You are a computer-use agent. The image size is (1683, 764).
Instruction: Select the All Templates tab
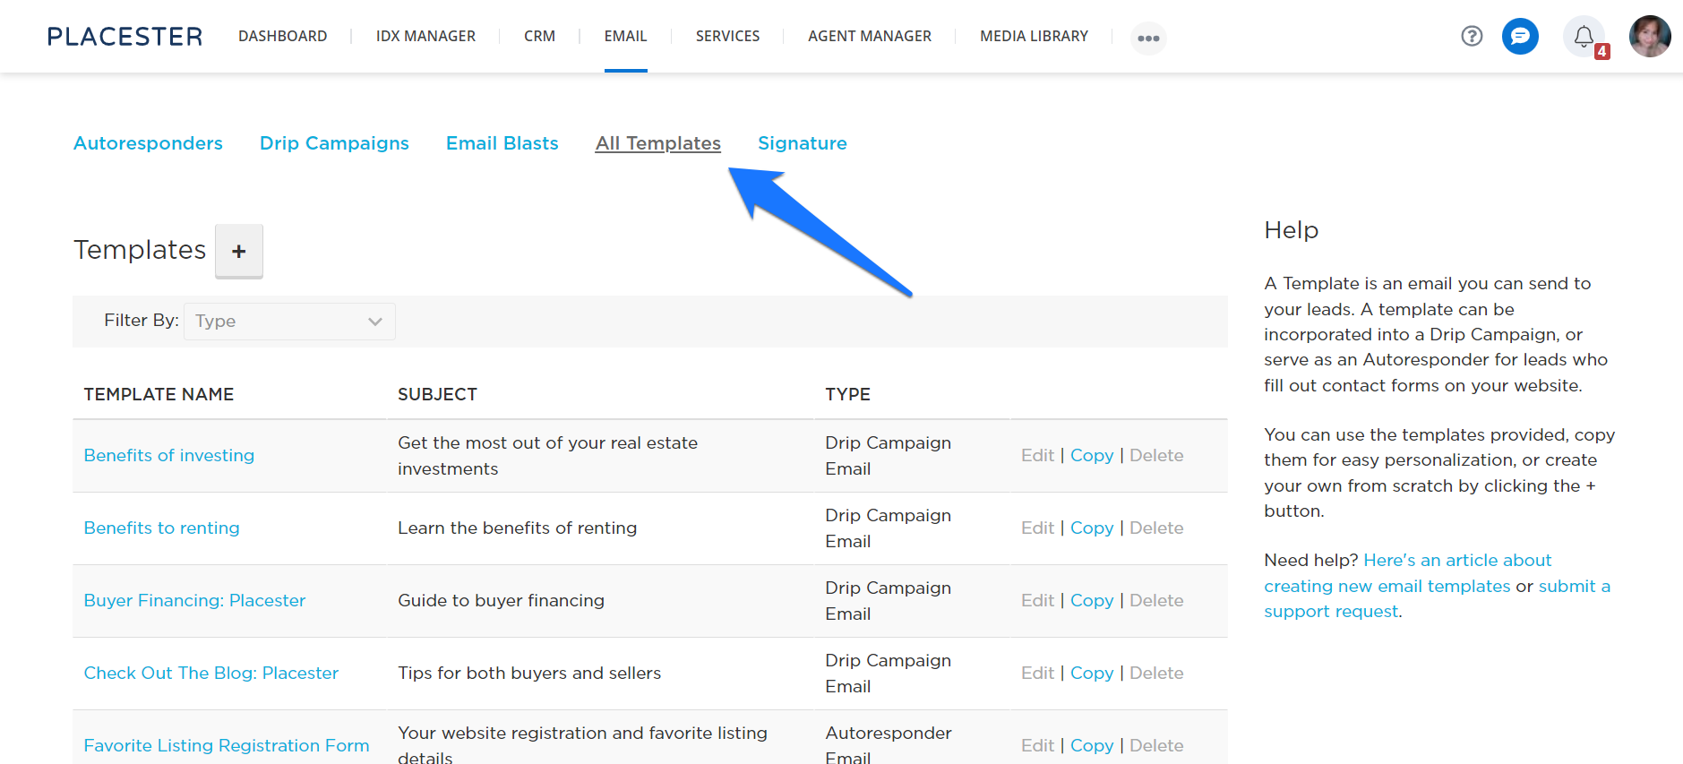pyautogui.click(x=658, y=143)
